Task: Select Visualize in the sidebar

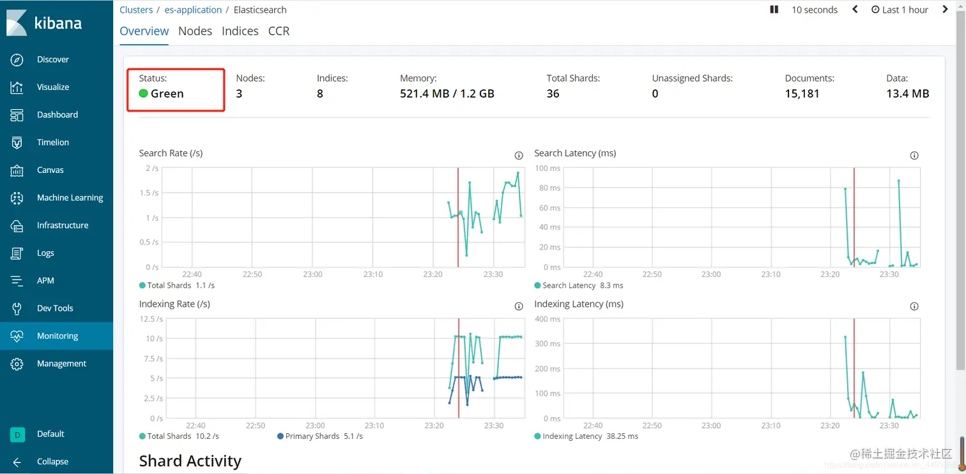Action: [53, 87]
